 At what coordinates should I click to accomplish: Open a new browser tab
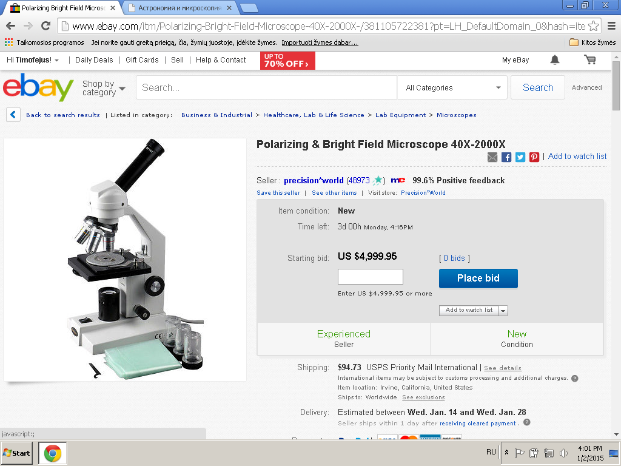point(249,8)
